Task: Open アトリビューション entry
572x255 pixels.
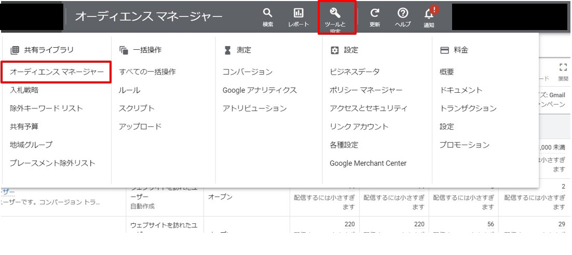Action: point(255,108)
